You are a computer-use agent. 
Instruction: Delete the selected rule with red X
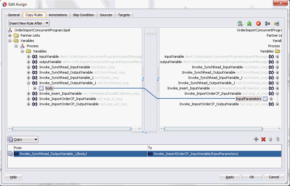pos(264,139)
